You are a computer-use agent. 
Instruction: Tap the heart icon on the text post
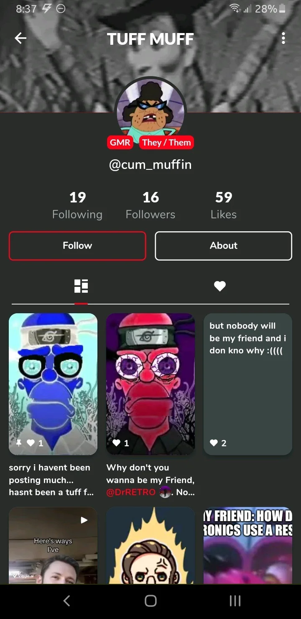[x=214, y=443]
